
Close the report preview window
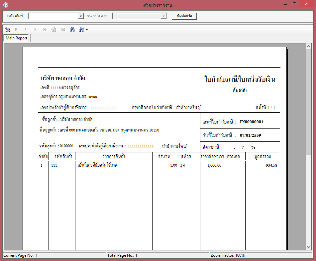click(306, 4)
